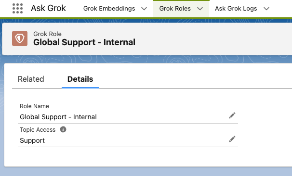Screen dimensions: 292x176
Task: Open the App Launcher dots grid
Action: [17, 8]
